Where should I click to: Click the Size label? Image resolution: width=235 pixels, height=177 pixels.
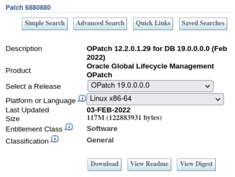pyautogui.click(x=13, y=119)
